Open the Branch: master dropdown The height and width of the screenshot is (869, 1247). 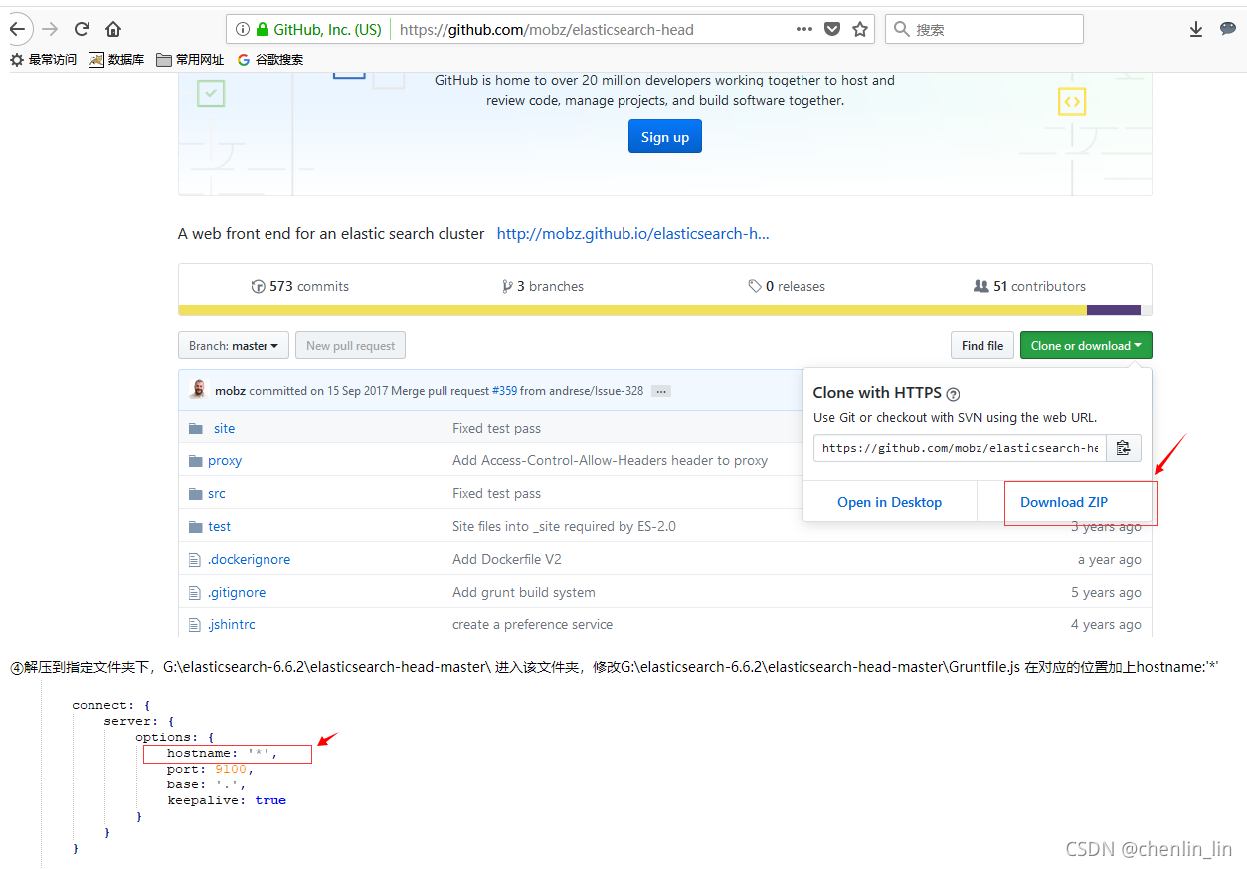click(234, 346)
